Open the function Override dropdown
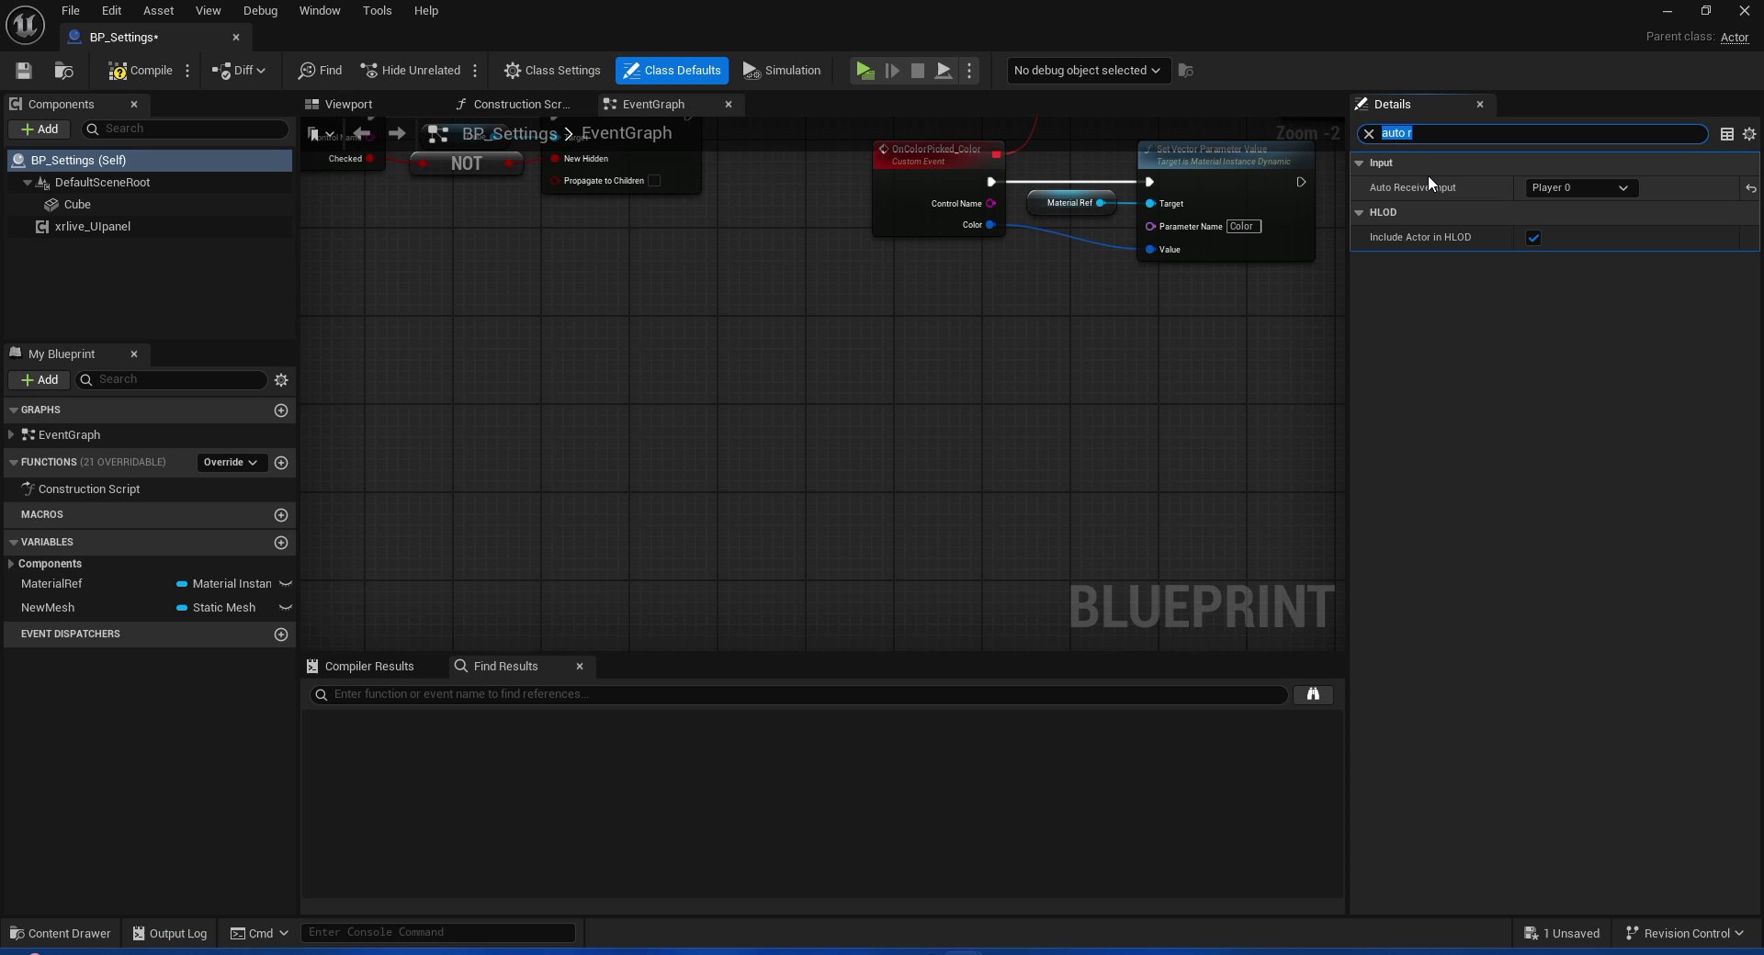 tap(231, 463)
